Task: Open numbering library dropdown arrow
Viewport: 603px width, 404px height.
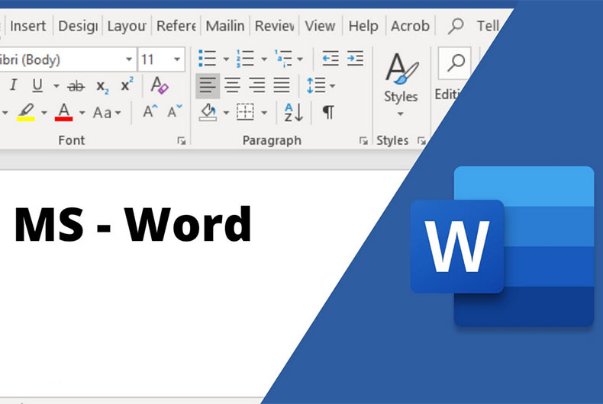Action: 264,59
